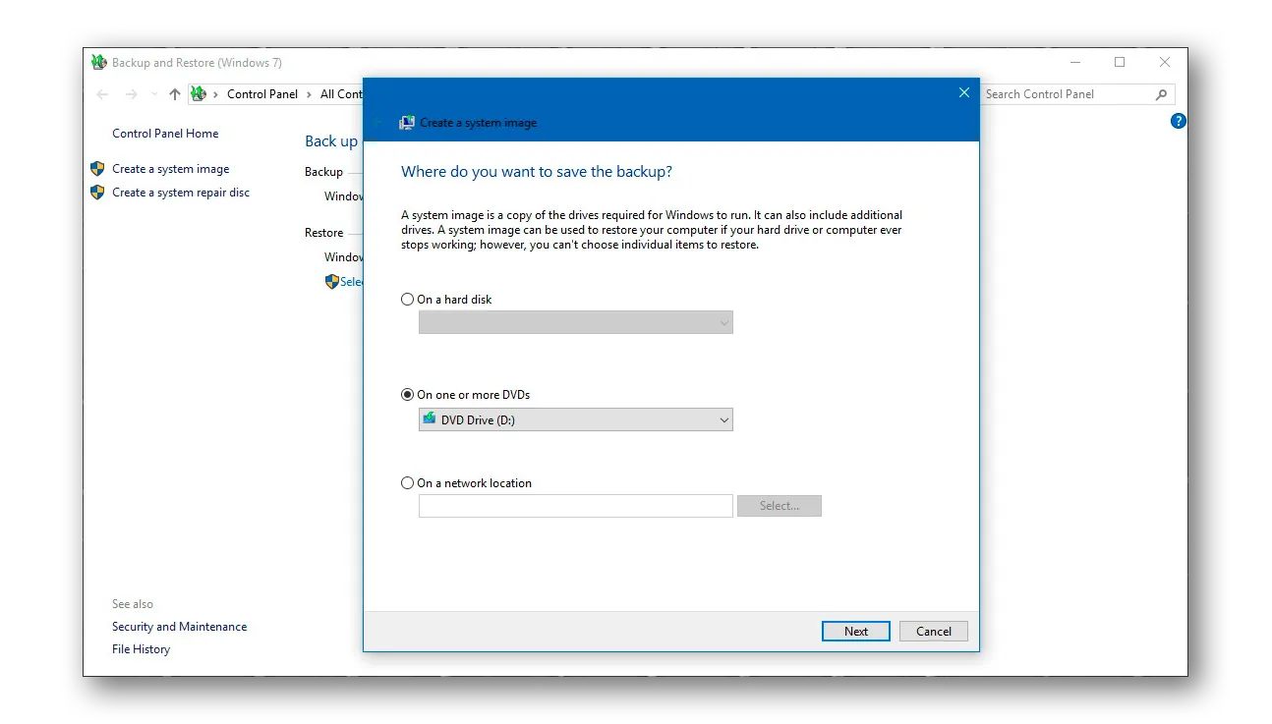Click the blue help question mark icon
This screenshot has width=1272, height=724.
[x=1179, y=122]
